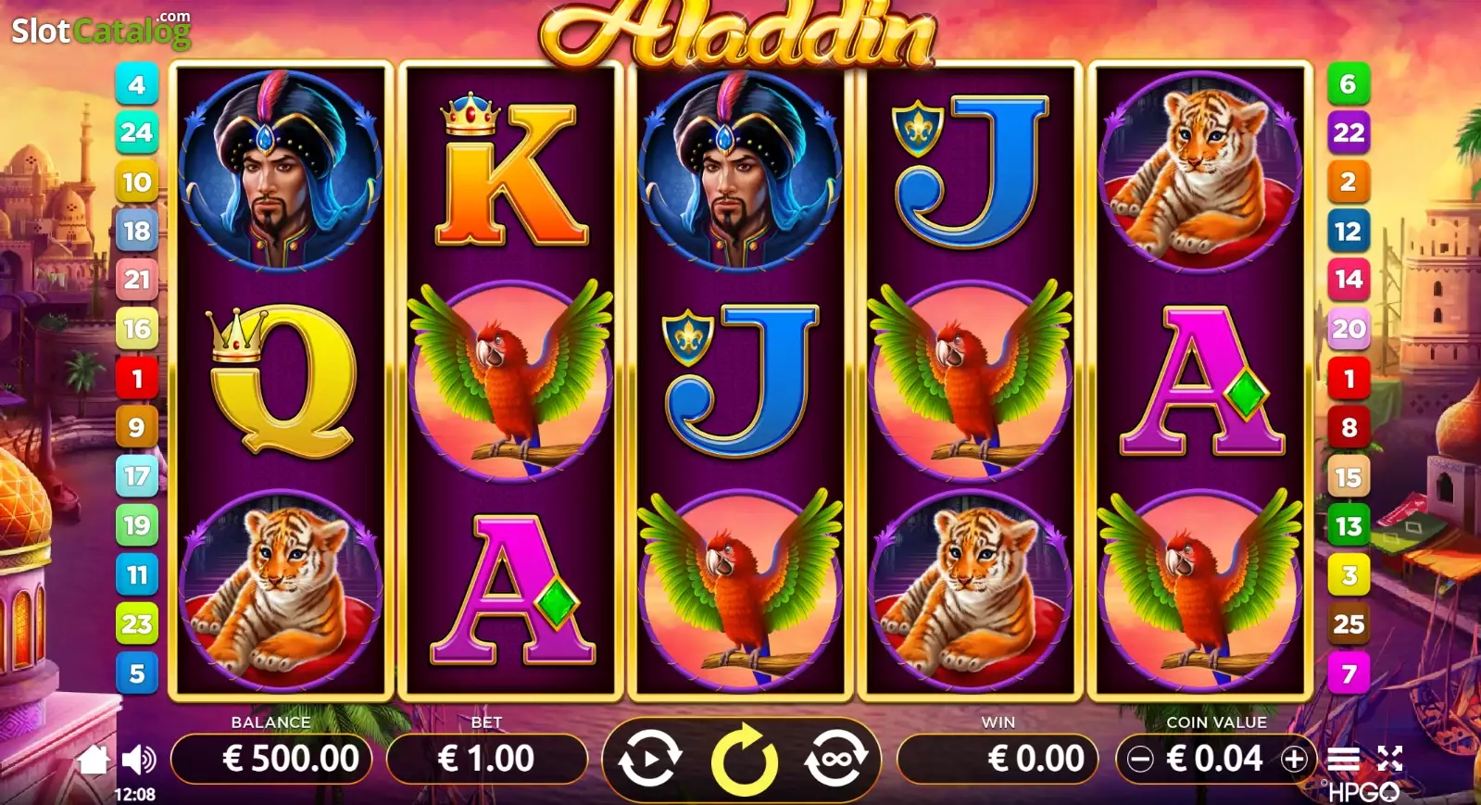Select payline 4 on the left
Viewport: 1481px width, 805px height.
(137, 84)
